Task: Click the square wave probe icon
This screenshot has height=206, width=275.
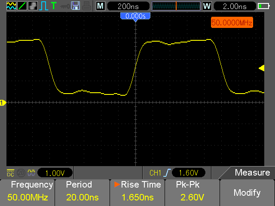Action: (x=31, y=173)
